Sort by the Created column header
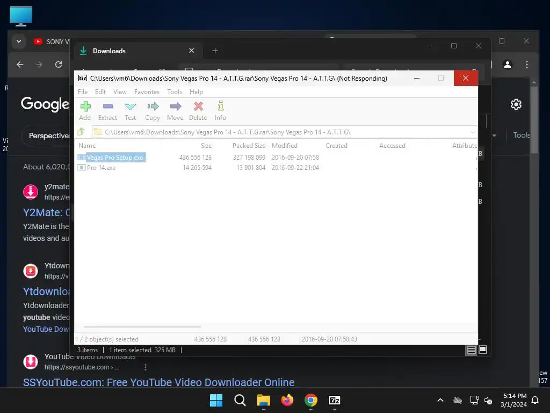Image resolution: width=550 pixels, height=413 pixels. tap(336, 145)
